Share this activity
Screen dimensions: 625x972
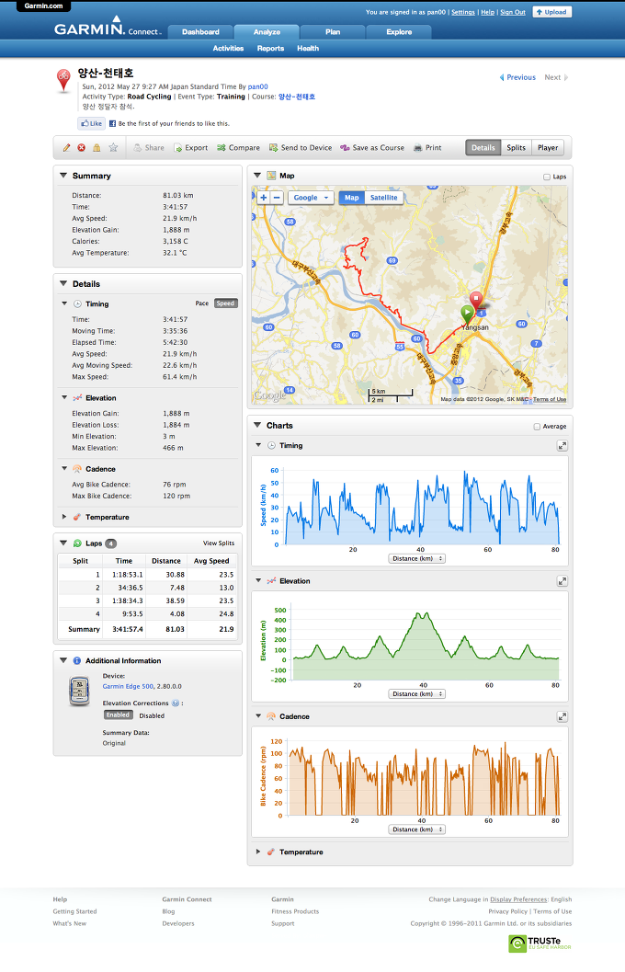149,147
